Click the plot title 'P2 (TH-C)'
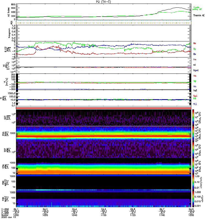Screen dimensions: 207x221 [x=104, y=2]
